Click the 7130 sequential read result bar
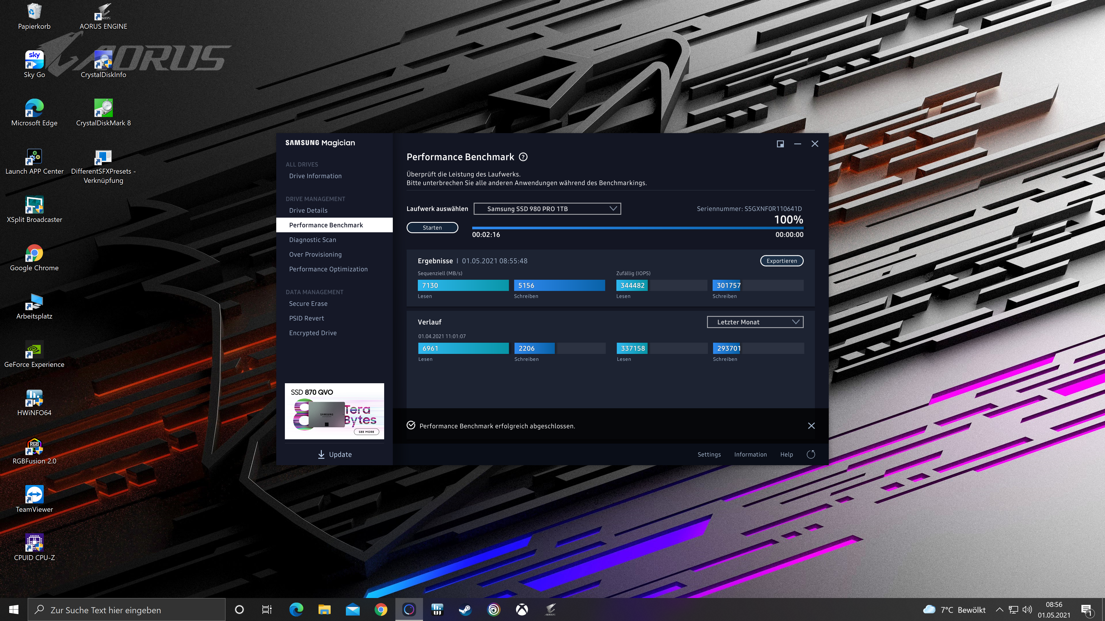 point(463,285)
